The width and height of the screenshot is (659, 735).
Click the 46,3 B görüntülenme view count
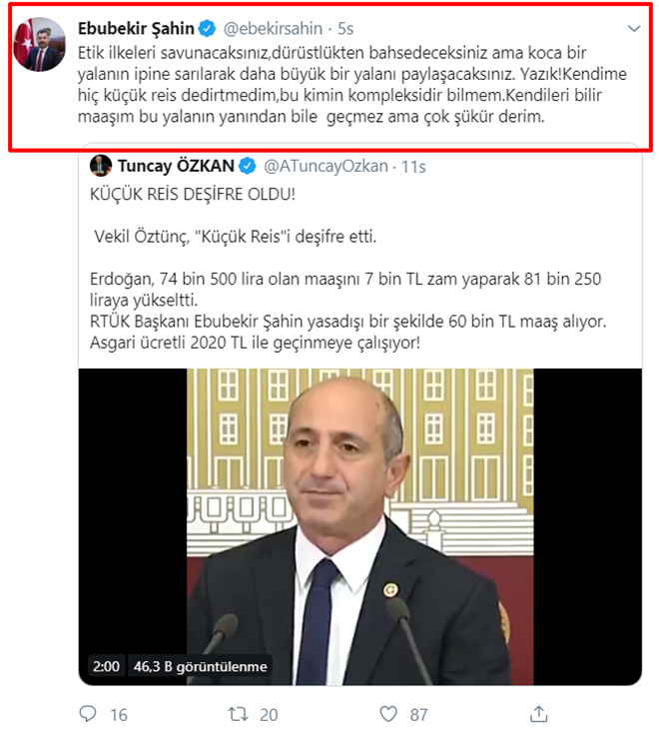pyautogui.click(x=200, y=666)
